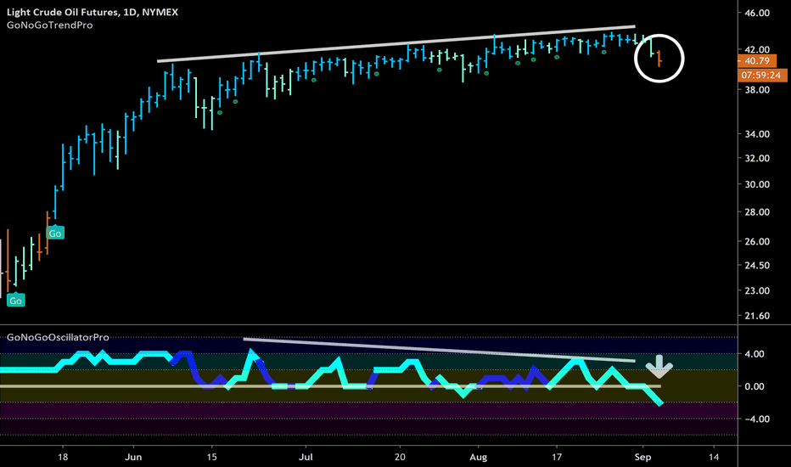
Task: Click the 38.00 price axis label
Action: (757, 90)
